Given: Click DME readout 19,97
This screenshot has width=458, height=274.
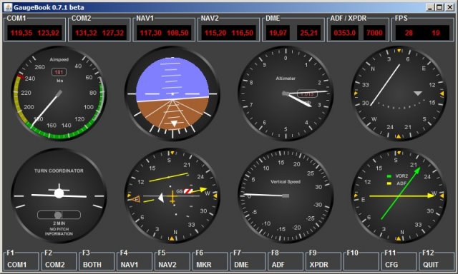Looking at the screenshot, I should 278,33.
